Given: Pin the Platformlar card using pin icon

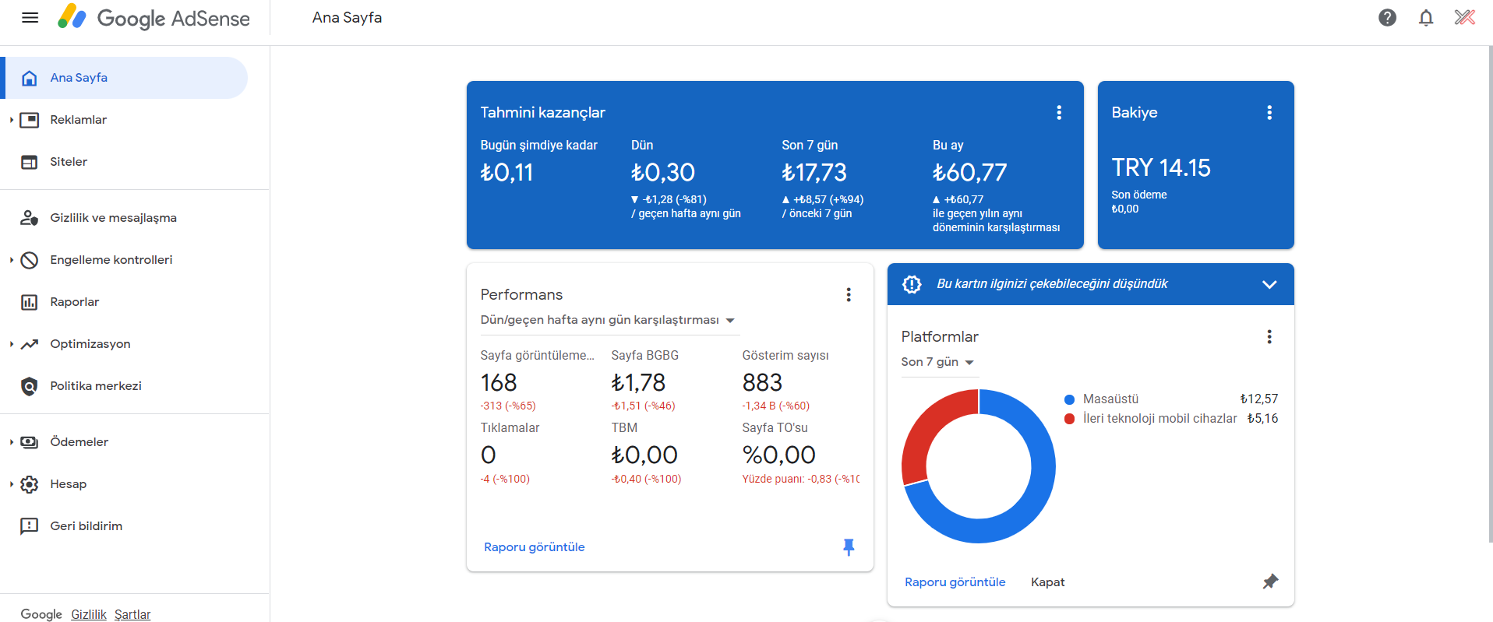Looking at the screenshot, I should point(1270,582).
